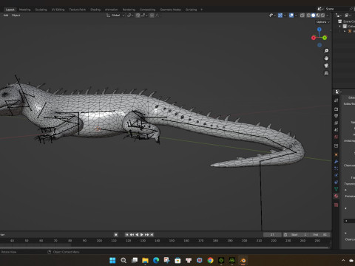The width and height of the screenshot is (355, 266).
Task: Open Material properties tab
Action: [337, 196]
